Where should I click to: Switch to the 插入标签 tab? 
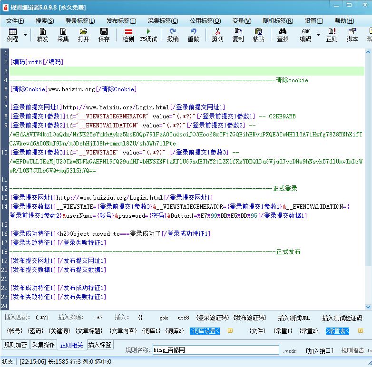(99, 345)
